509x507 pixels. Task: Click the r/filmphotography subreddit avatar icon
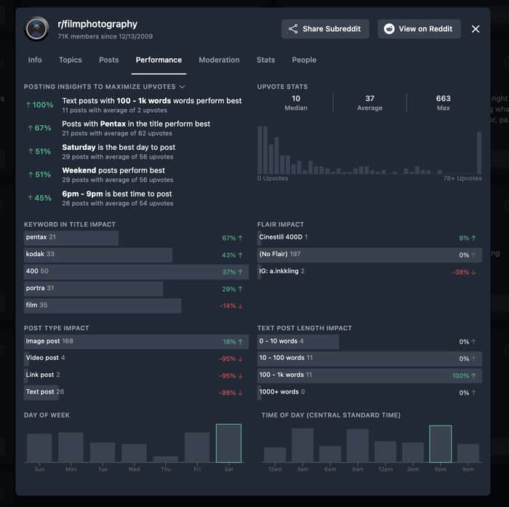pos(36,28)
